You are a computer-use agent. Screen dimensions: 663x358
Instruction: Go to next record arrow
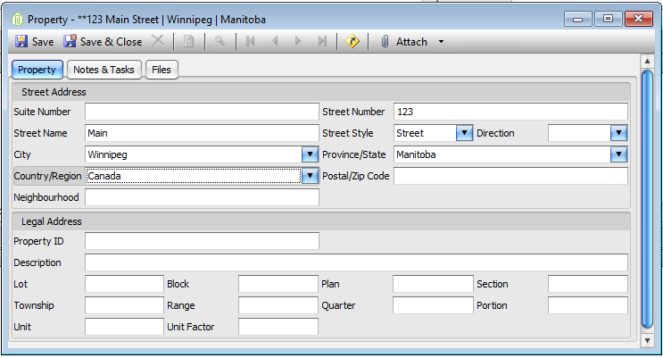pyautogui.click(x=298, y=41)
